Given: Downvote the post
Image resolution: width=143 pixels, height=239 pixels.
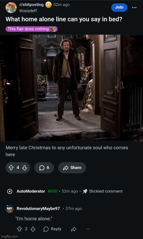Looking at the screenshot, I should point(25,168).
